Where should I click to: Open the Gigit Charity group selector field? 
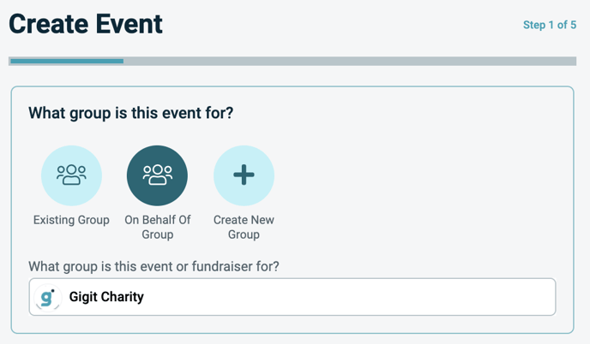(292, 297)
